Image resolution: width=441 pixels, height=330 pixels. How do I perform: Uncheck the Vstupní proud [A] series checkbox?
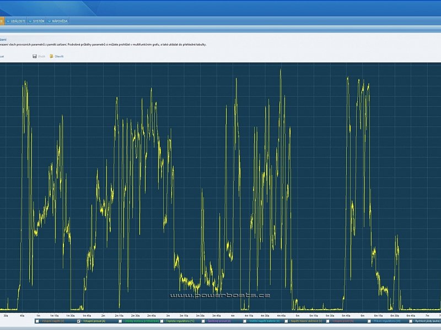pyautogui.click(x=78, y=321)
